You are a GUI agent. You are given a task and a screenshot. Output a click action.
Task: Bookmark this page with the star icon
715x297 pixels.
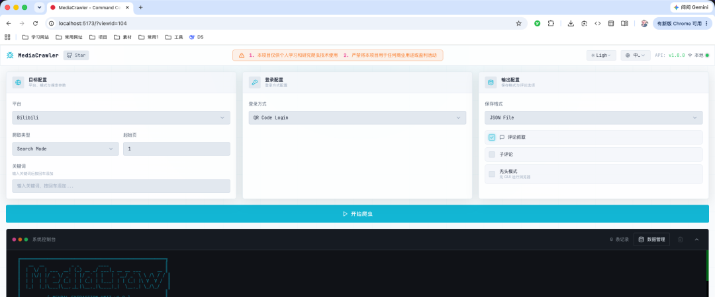pyautogui.click(x=518, y=23)
